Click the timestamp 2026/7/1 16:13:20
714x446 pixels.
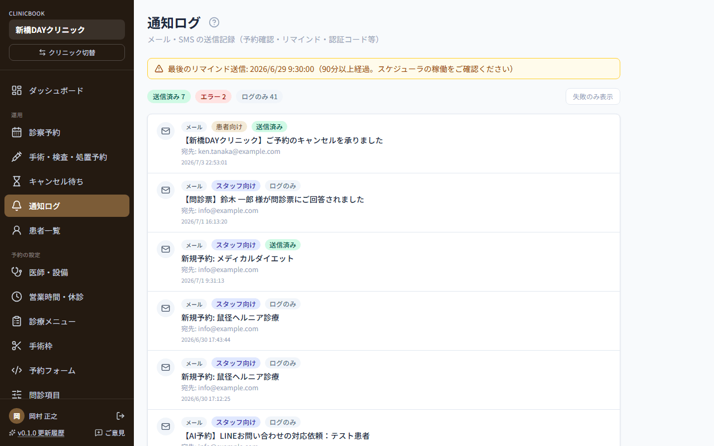[204, 221]
